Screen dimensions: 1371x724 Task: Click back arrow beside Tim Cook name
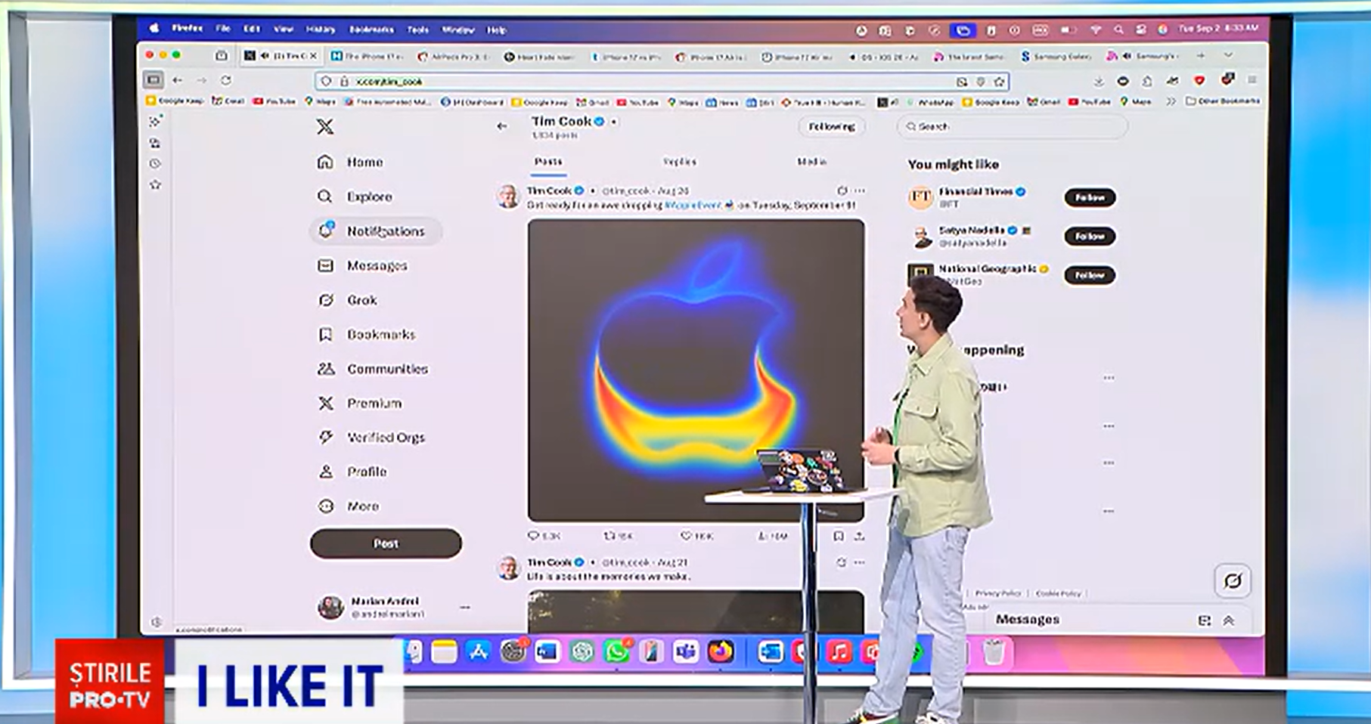tap(502, 126)
